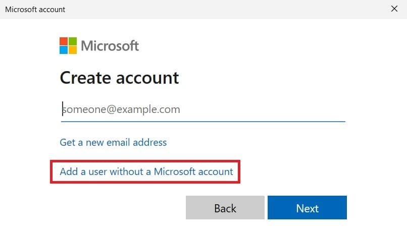
Task: Place cursor at start of email field
Action: click(63, 109)
